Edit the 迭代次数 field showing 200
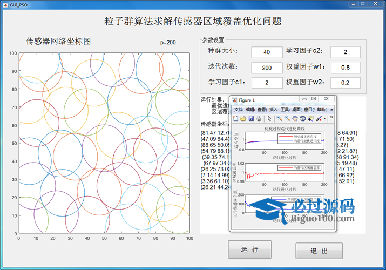This screenshot has height=270, width=386. click(x=267, y=67)
